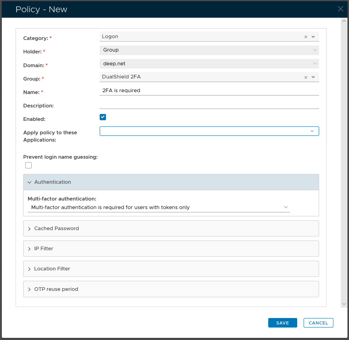Viewport: 349px width, 340px height.
Task: Open Apply policy to Applications dropdown
Action: tap(209, 131)
